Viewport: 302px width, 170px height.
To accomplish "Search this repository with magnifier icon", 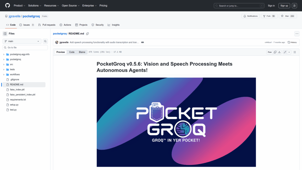I will [45, 41].
